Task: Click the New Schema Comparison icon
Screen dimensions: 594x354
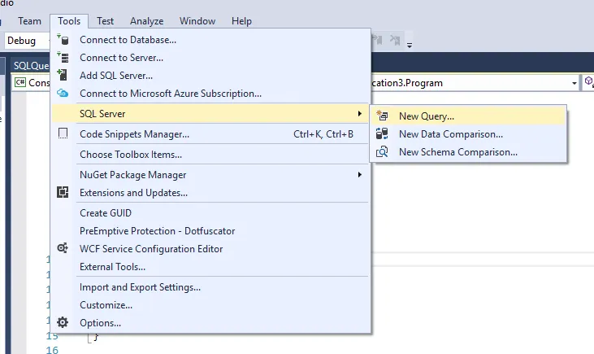Action: pyautogui.click(x=383, y=152)
